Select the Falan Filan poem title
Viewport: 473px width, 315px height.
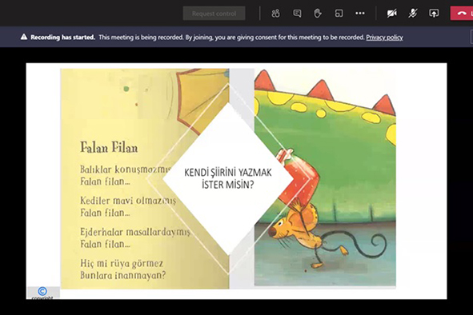click(x=109, y=148)
